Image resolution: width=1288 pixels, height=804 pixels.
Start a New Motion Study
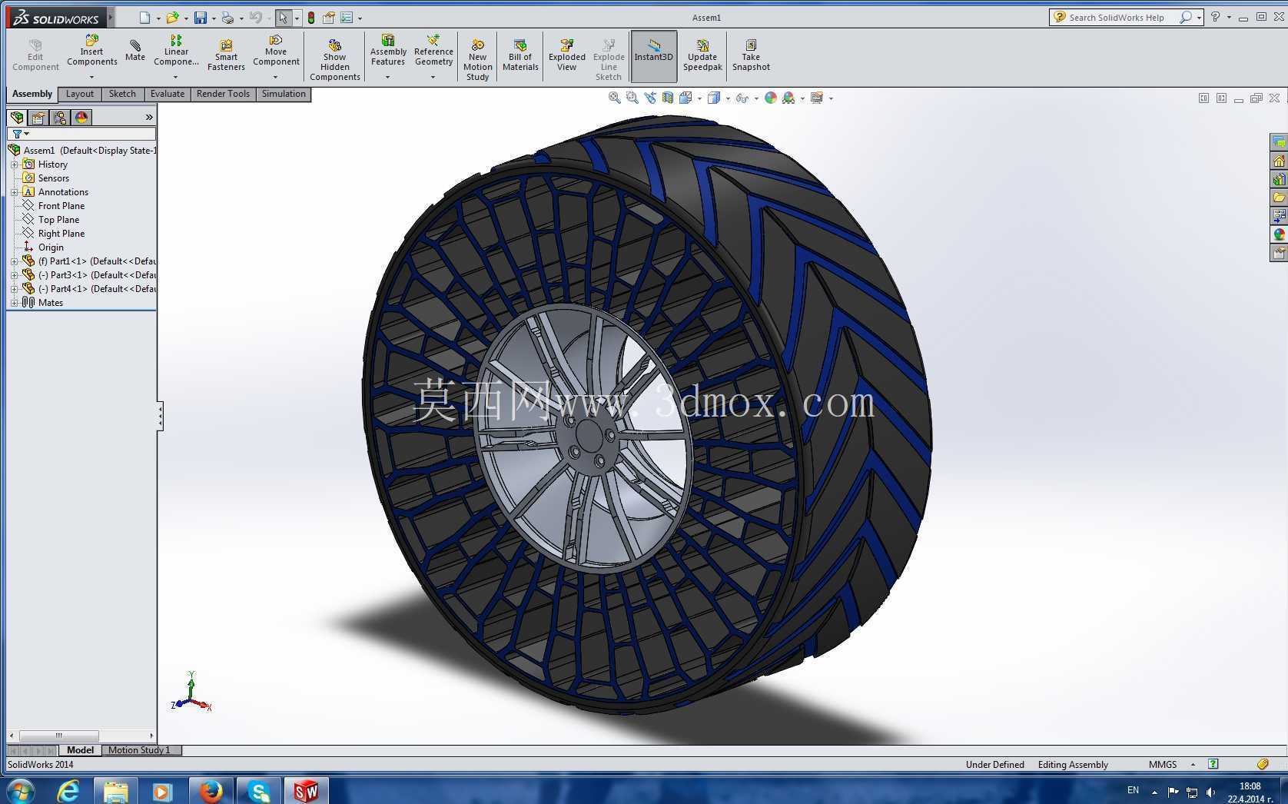tap(477, 60)
